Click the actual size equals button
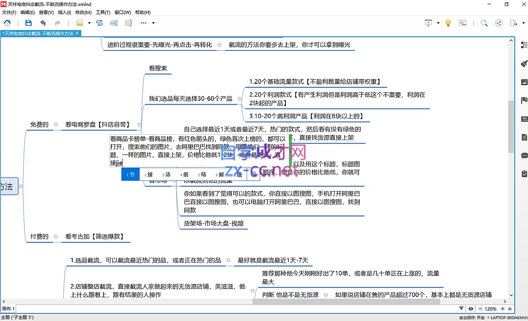 pos(509,309)
